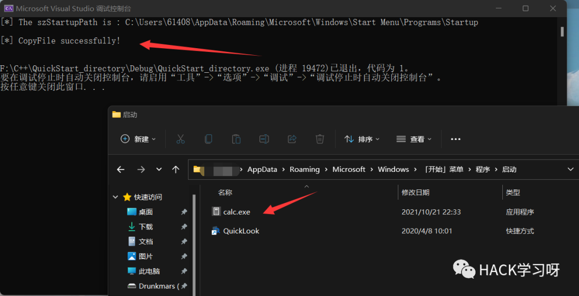Viewport: 579px width, 296px height.
Task: Open the 排序 (Sort) dropdown
Action: pos(362,139)
